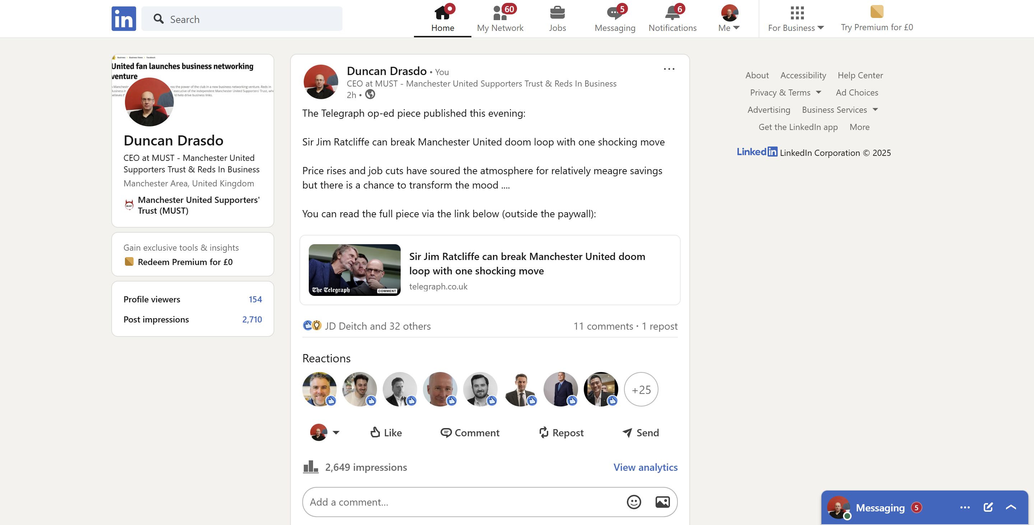The width and height of the screenshot is (1034, 525).
Task: Click Redeem Premium for £0 link
Action: 185,262
